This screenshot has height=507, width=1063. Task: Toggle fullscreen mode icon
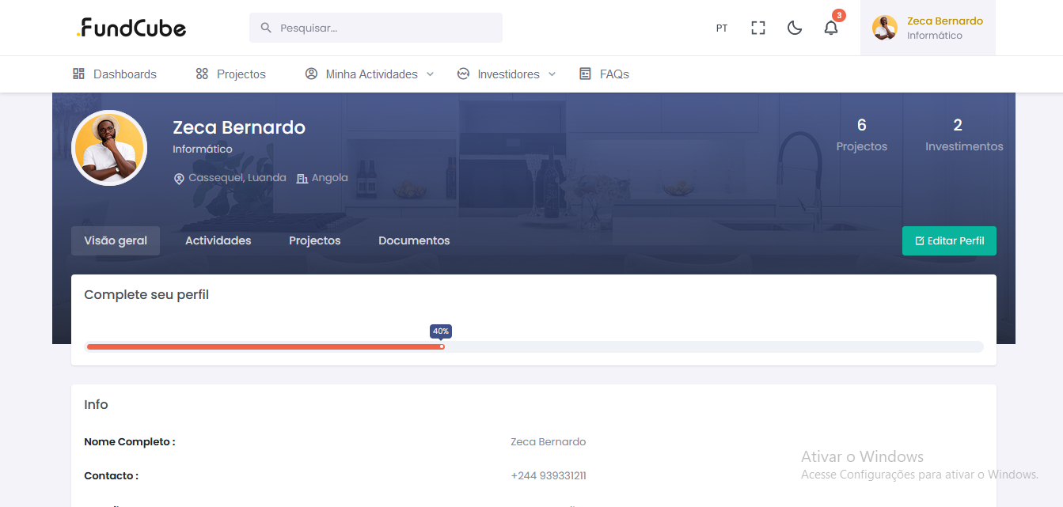point(758,28)
